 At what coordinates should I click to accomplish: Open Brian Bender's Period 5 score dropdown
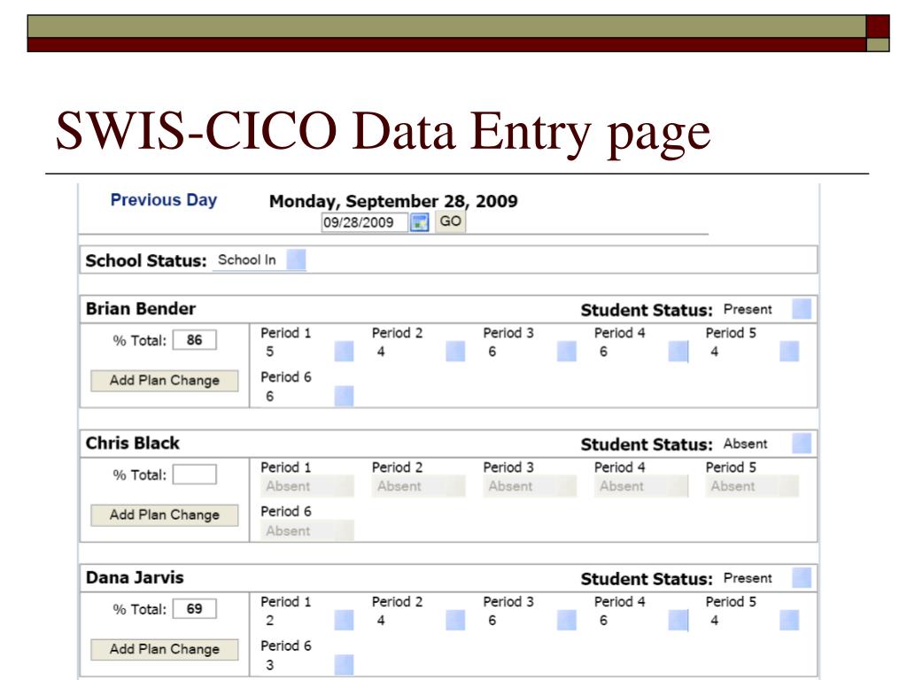(789, 351)
